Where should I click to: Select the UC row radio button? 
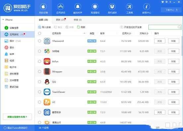(39, 102)
